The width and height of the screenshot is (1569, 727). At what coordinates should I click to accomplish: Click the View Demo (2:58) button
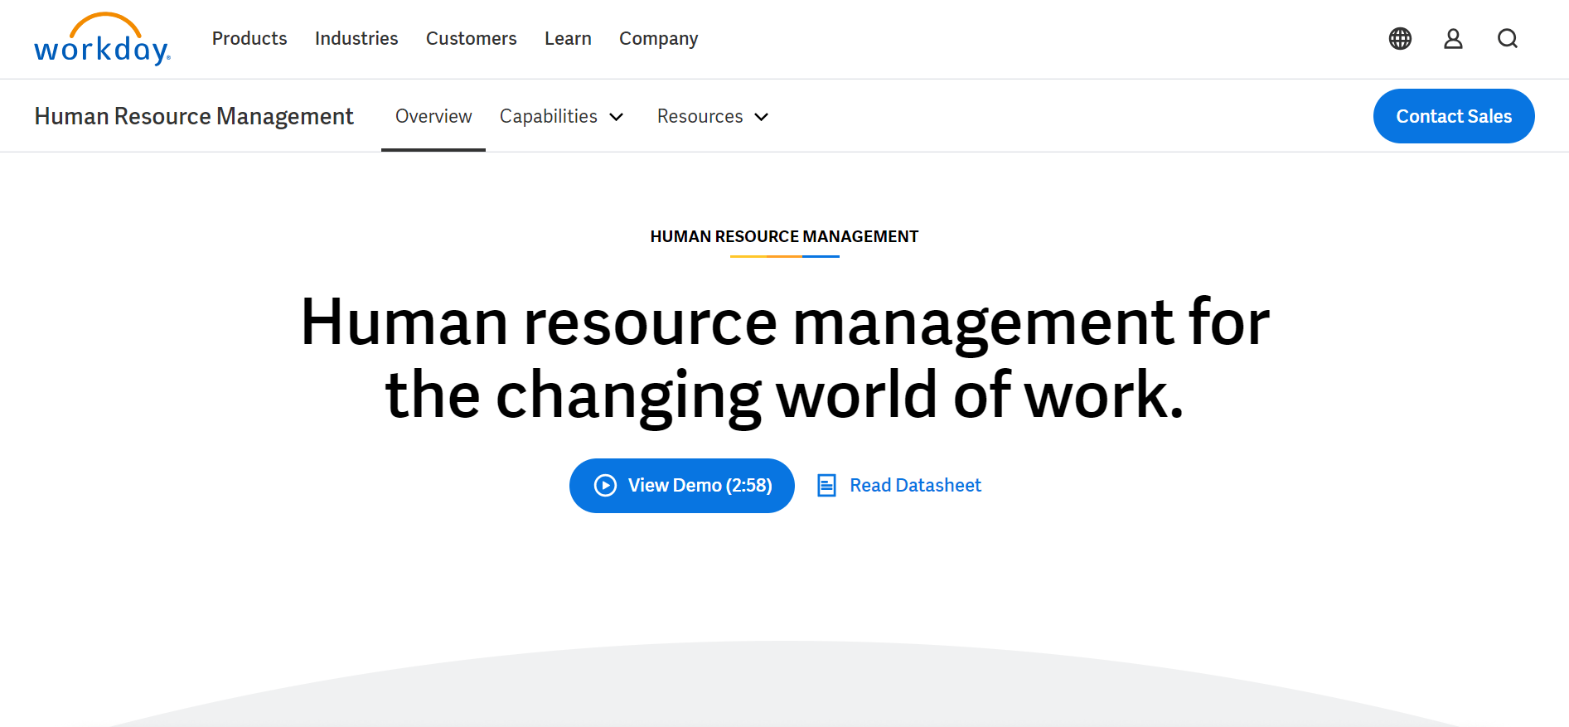(x=682, y=486)
